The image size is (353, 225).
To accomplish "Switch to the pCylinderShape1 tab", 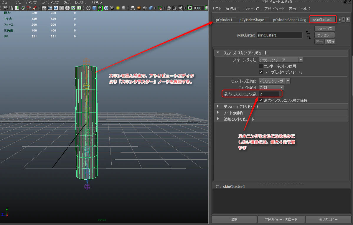I will click(253, 20).
